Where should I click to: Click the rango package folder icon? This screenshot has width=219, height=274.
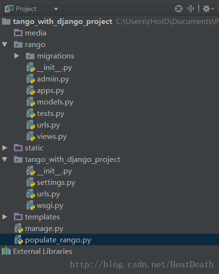18,45
